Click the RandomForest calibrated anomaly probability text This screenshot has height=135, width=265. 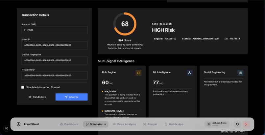(170, 93)
